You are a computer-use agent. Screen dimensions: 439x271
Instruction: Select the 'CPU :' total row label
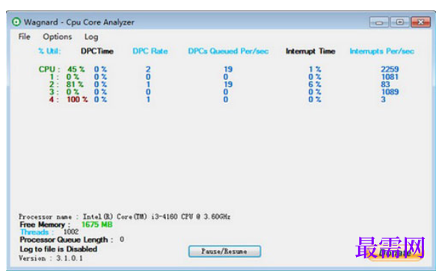(x=49, y=69)
